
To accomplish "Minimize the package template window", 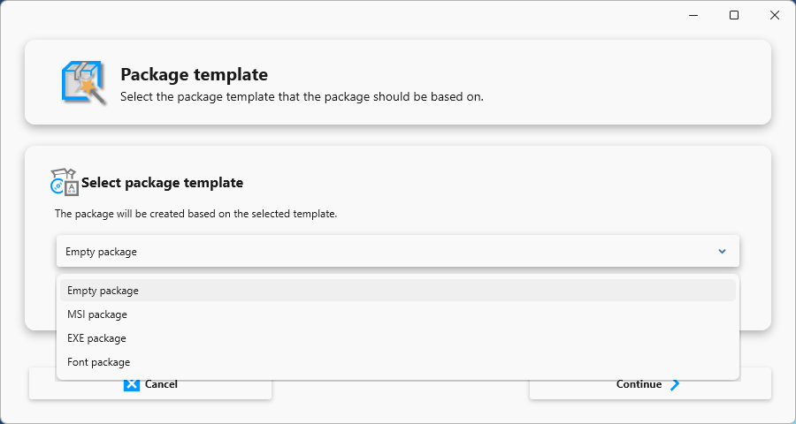I will pos(693,15).
